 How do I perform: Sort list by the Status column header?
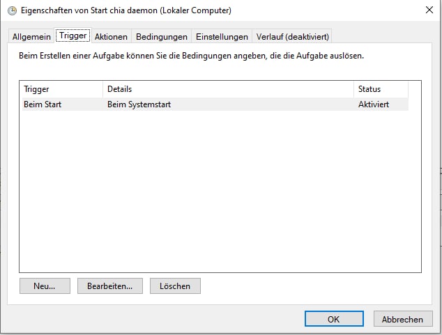(x=380, y=89)
